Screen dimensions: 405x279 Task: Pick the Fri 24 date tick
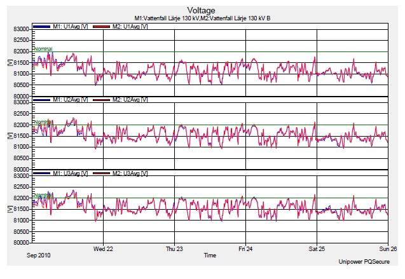[x=245, y=248]
